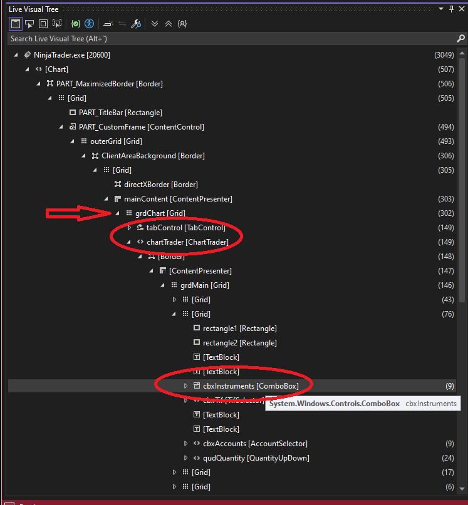The height and width of the screenshot is (505, 468).
Task: Toggle Show runtime tools in application
Action: coord(16,24)
